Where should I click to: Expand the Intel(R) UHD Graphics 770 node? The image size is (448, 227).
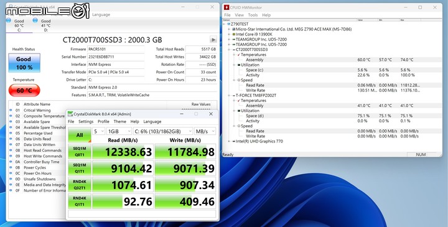click(229, 141)
